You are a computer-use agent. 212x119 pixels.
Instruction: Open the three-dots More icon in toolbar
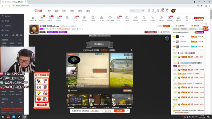click(187, 18)
